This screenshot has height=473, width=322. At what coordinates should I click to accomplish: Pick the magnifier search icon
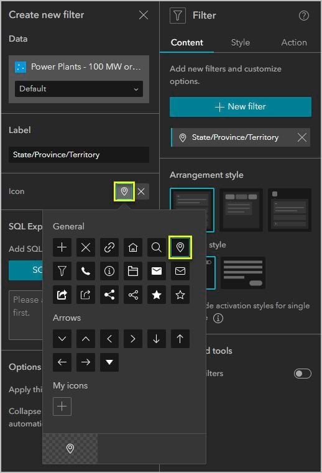[156, 247]
